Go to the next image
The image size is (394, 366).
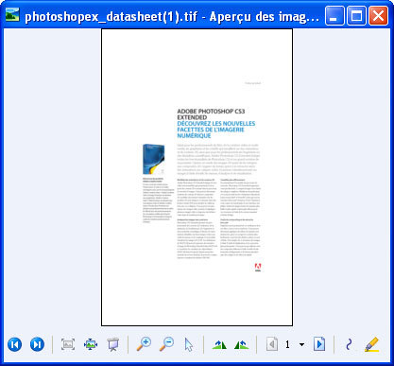37,344
